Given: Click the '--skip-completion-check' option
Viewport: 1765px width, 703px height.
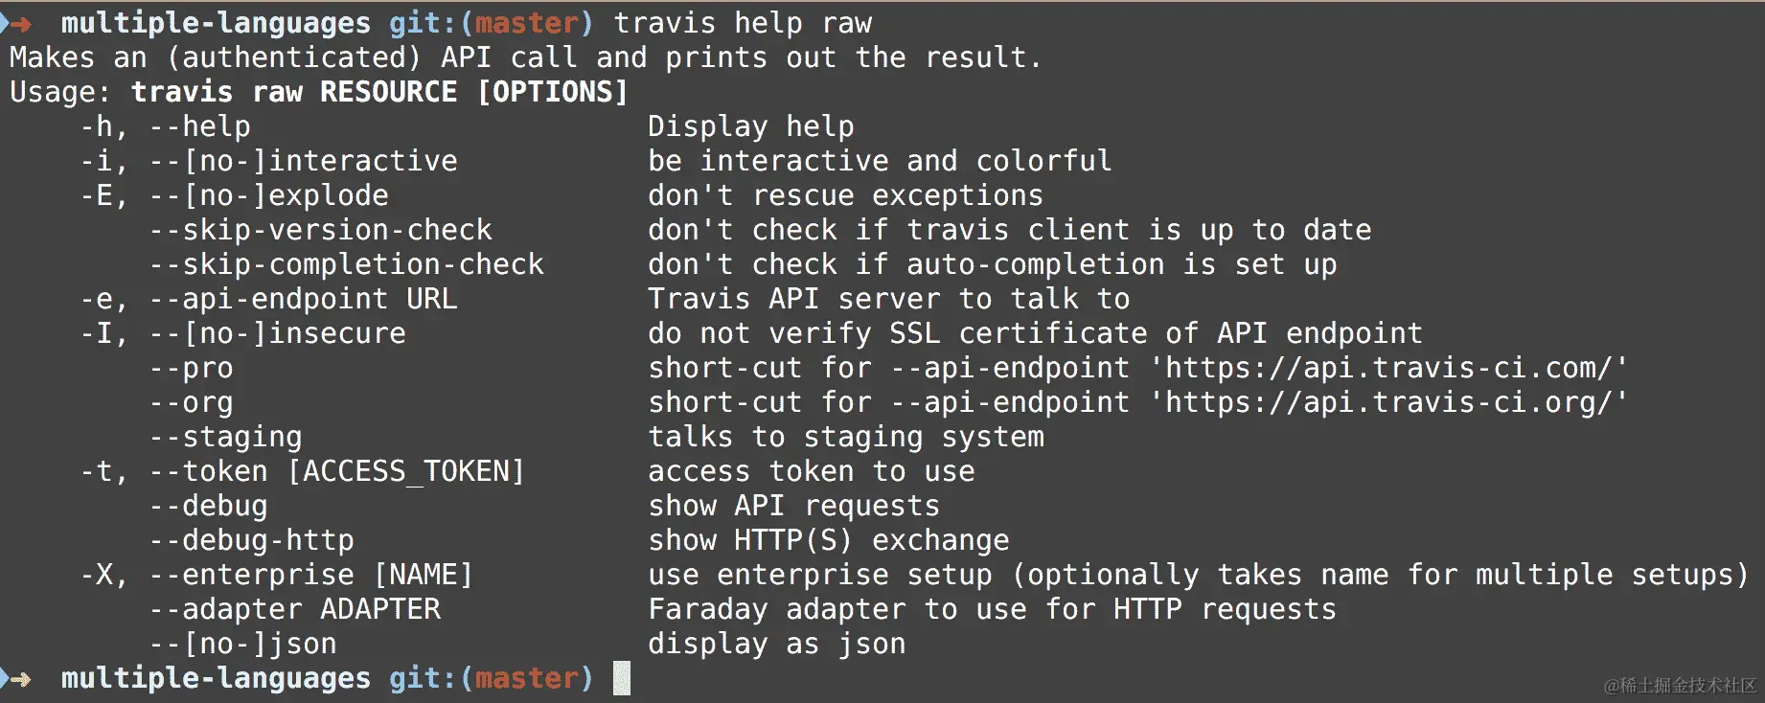Looking at the screenshot, I should pyautogui.click(x=347, y=264).
